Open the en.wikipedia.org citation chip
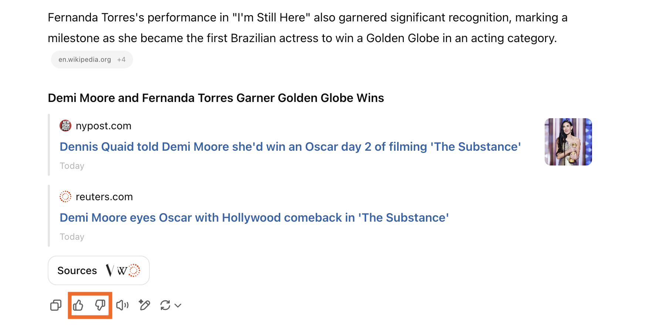 [85, 59]
